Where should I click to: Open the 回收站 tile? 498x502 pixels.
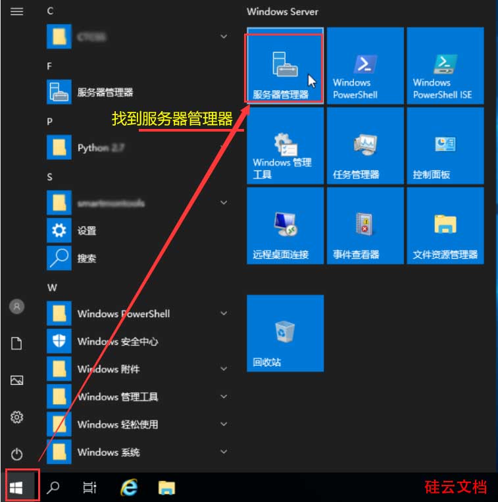pyautogui.click(x=285, y=334)
